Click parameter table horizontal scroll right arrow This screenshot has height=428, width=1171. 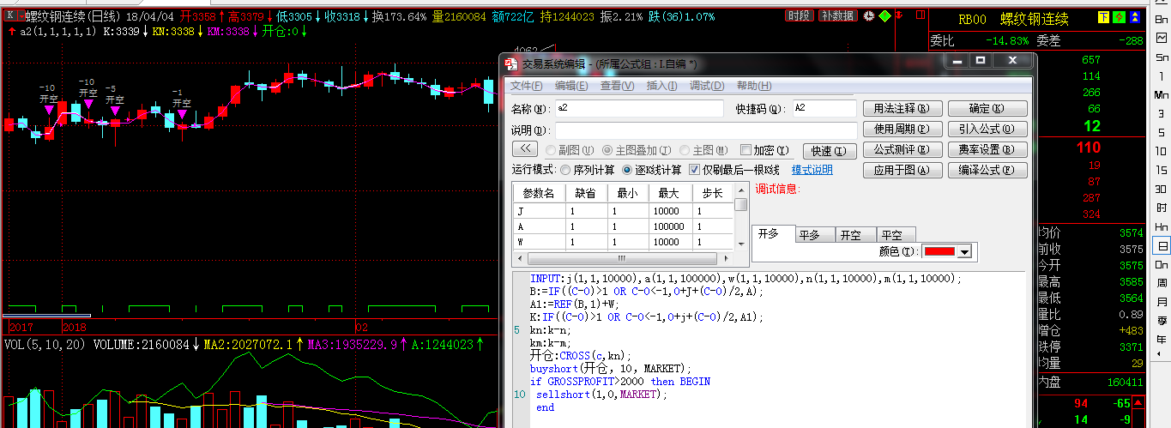pos(727,258)
